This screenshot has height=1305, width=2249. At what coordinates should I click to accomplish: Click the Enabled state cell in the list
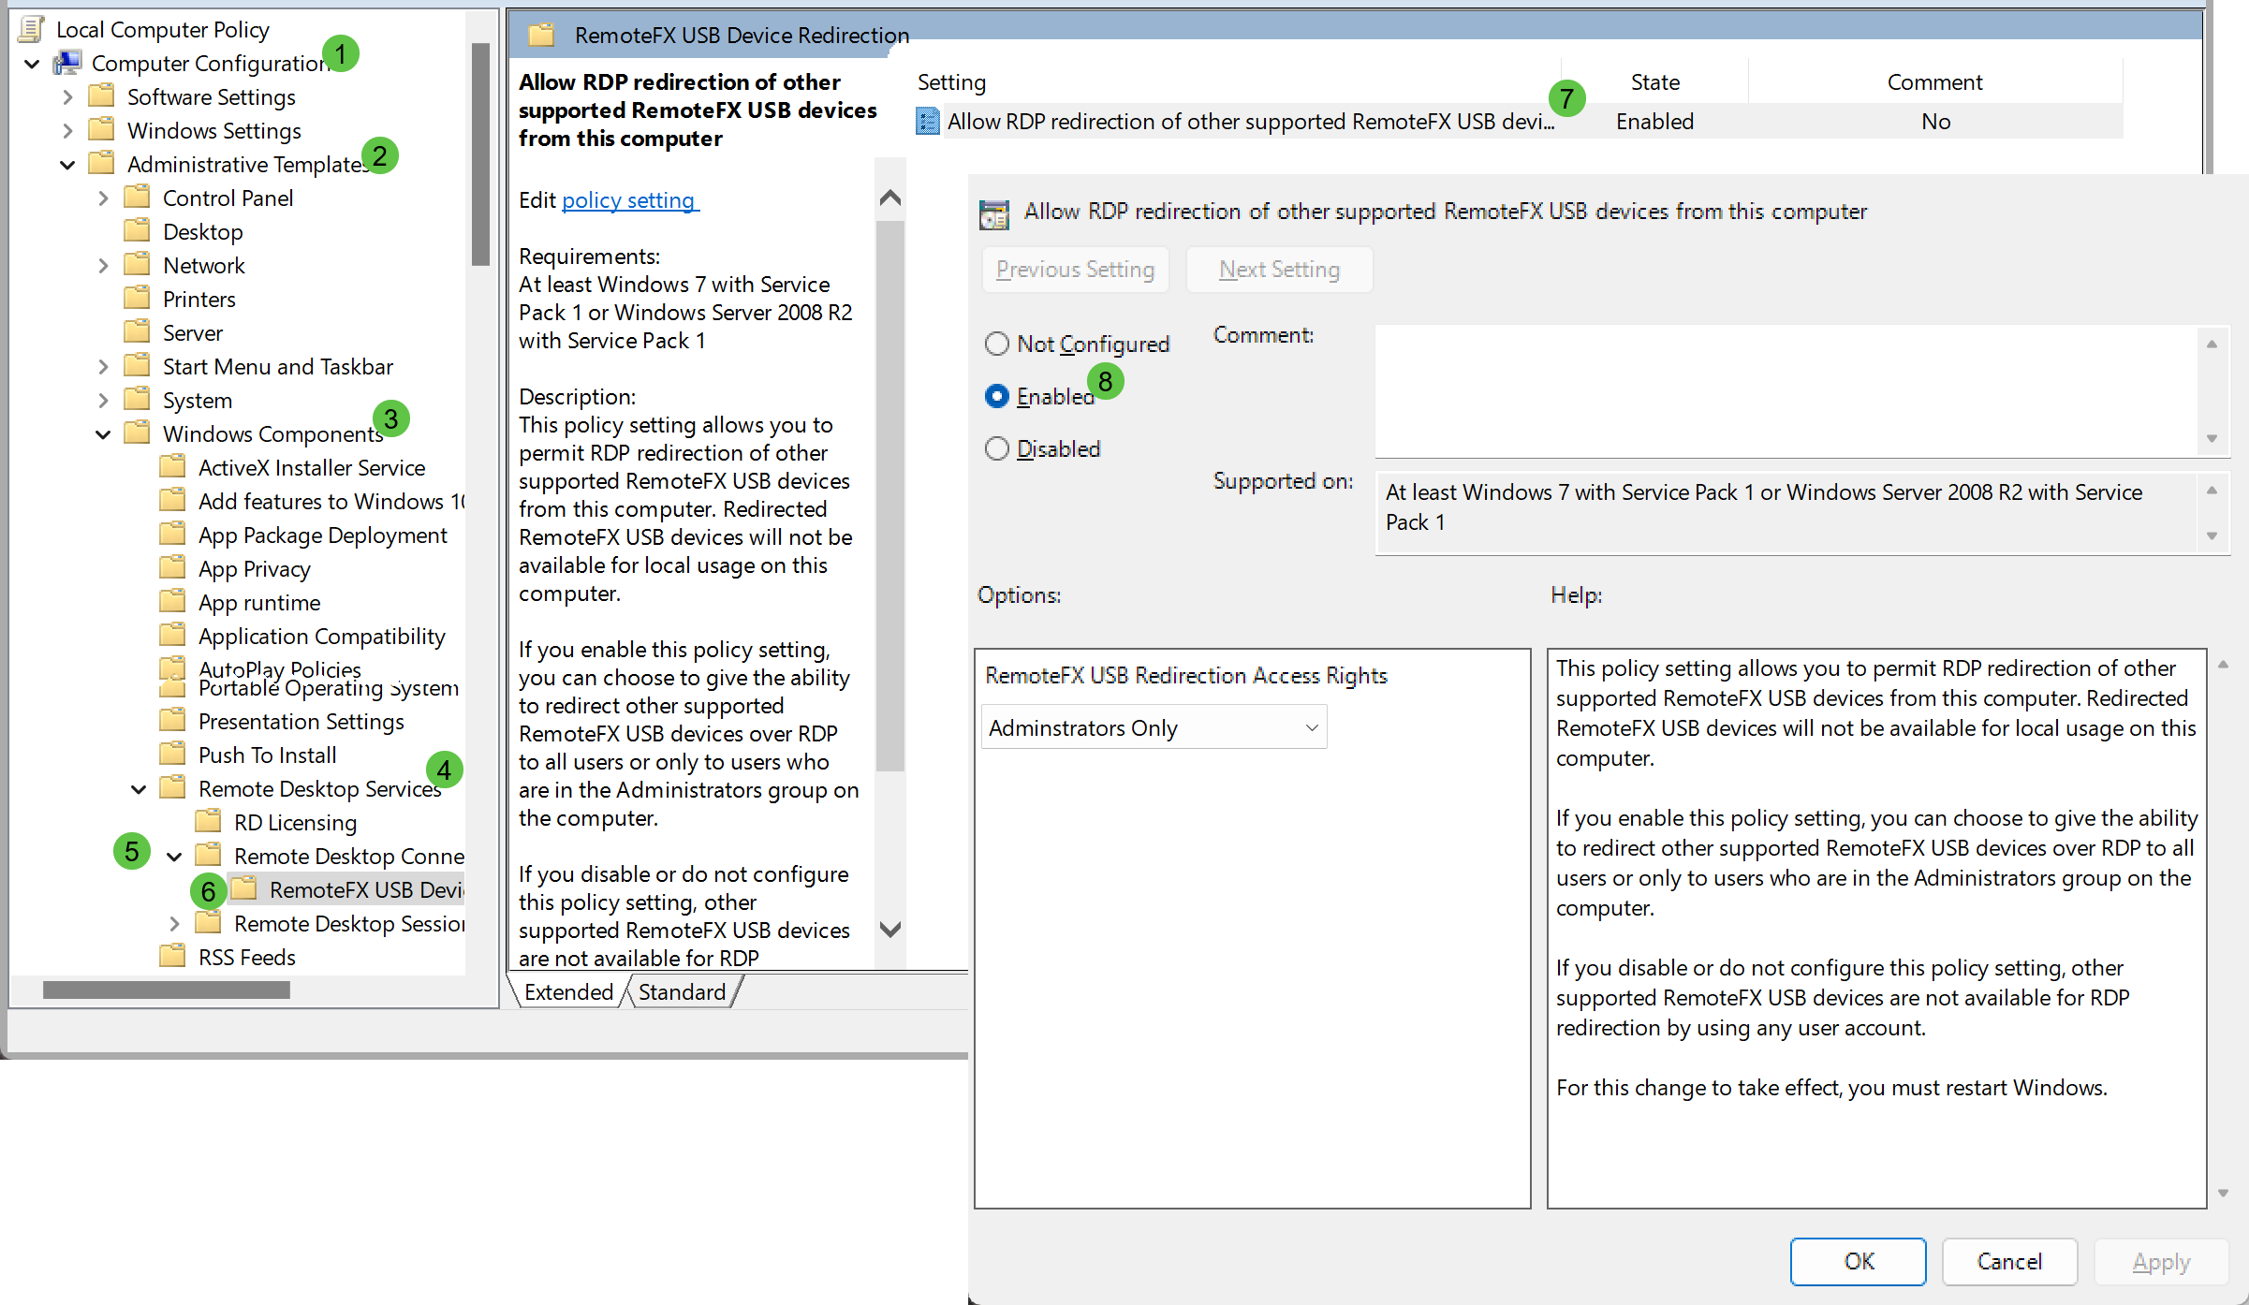pyautogui.click(x=1654, y=121)
